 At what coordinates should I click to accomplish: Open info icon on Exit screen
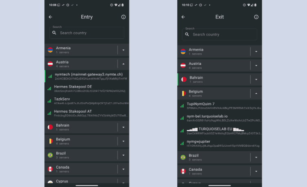256,17
